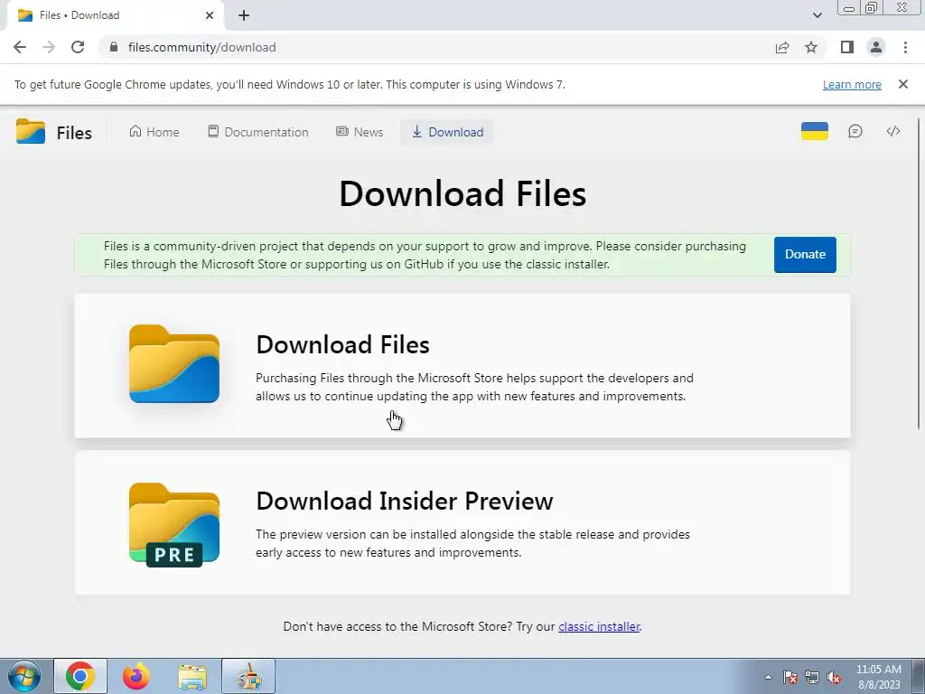
Task: Open Chrome three-dot menu
Action: point(905,47)
